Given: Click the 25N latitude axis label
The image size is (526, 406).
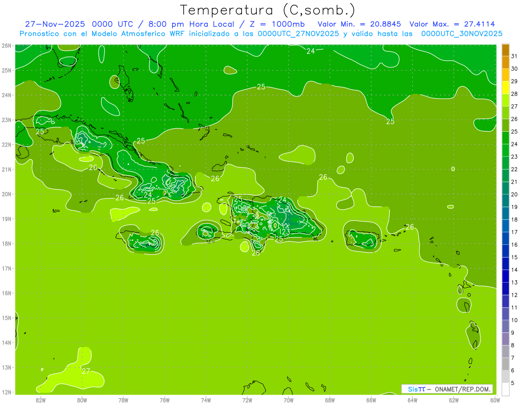Looking at the screenshot, I should click(x=6, y=70).
